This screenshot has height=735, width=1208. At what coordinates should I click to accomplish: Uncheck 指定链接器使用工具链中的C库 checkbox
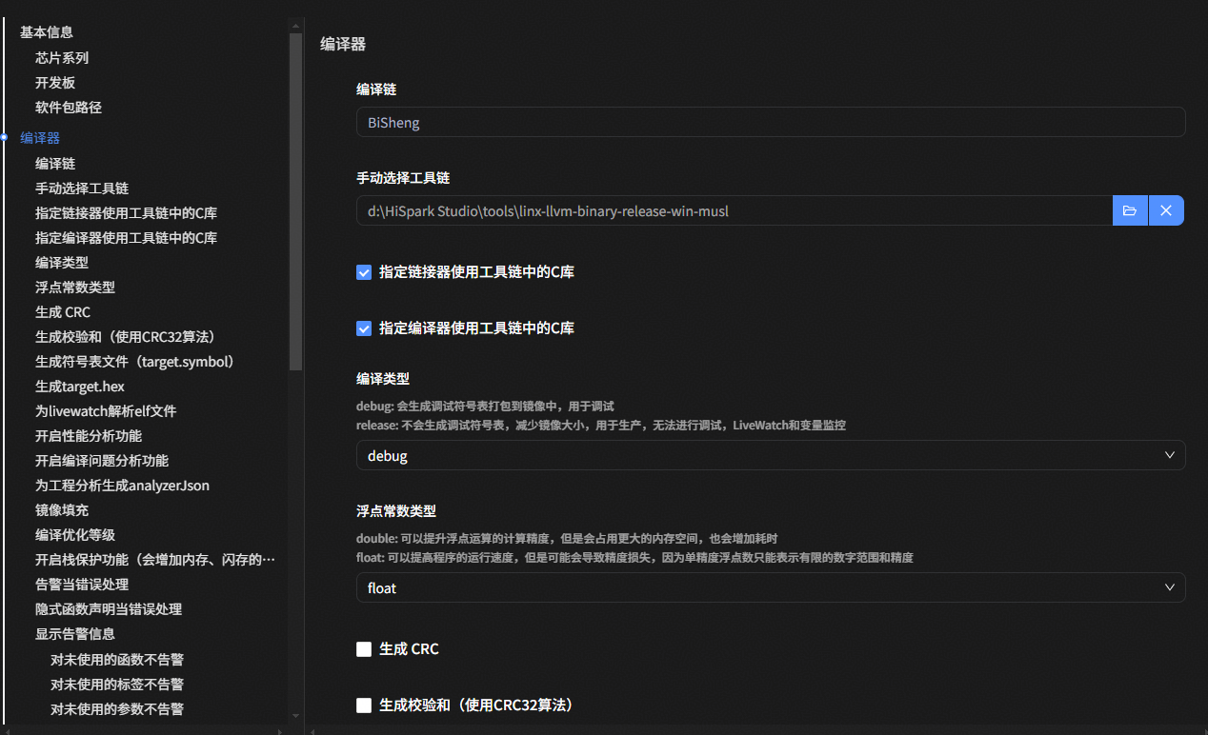click(363, 272)
